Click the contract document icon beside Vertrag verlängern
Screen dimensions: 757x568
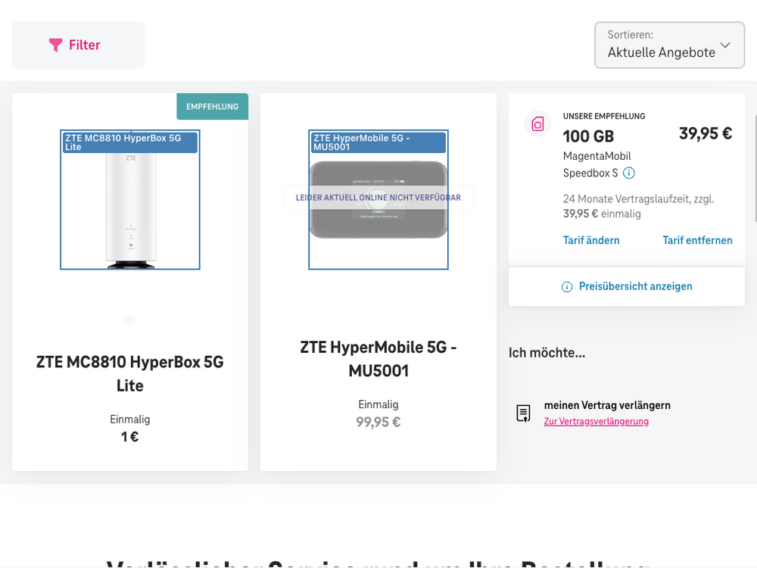523,413
